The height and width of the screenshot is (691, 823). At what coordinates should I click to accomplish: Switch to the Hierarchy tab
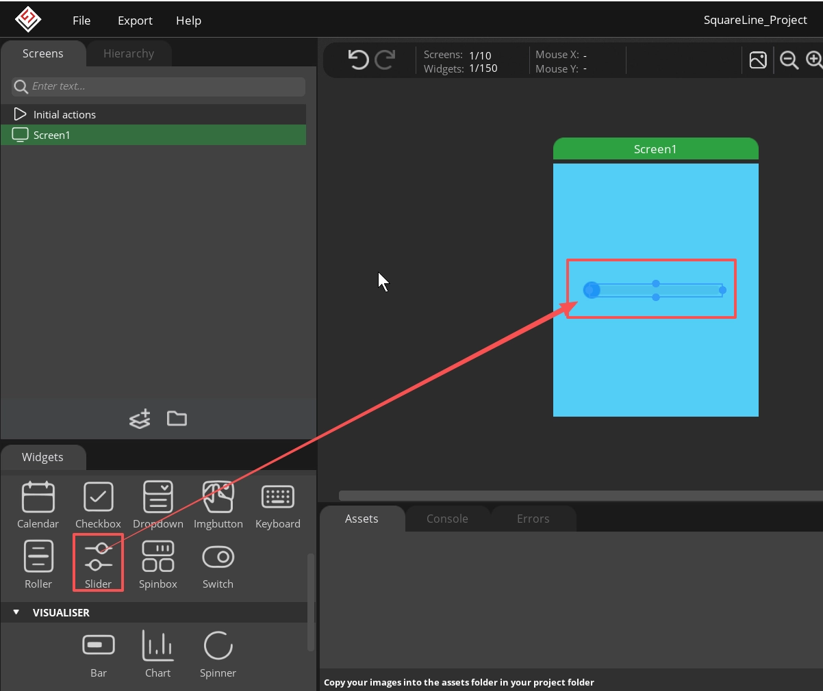pyautogui.click(x=129, y=53)
